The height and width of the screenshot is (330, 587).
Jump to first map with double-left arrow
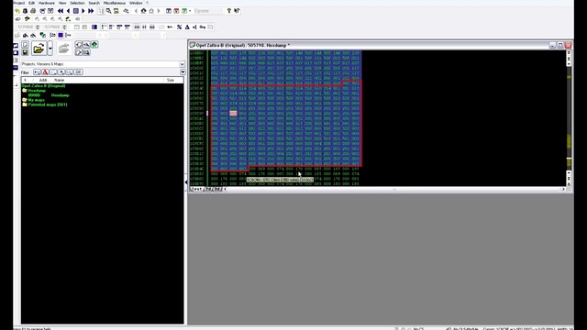pos(61,11)
